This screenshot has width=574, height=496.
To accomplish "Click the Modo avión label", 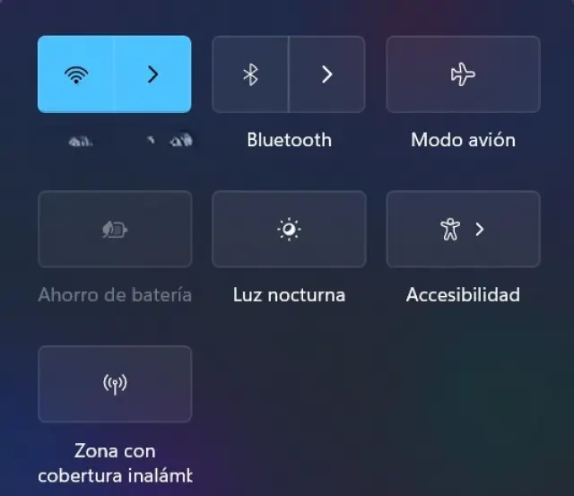I will pos(463,140).
